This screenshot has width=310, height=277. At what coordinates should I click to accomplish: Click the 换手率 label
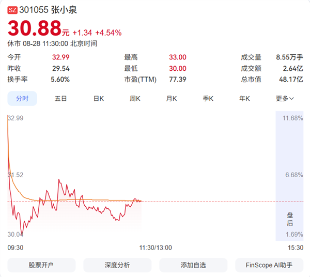click(x=18, y=80)
